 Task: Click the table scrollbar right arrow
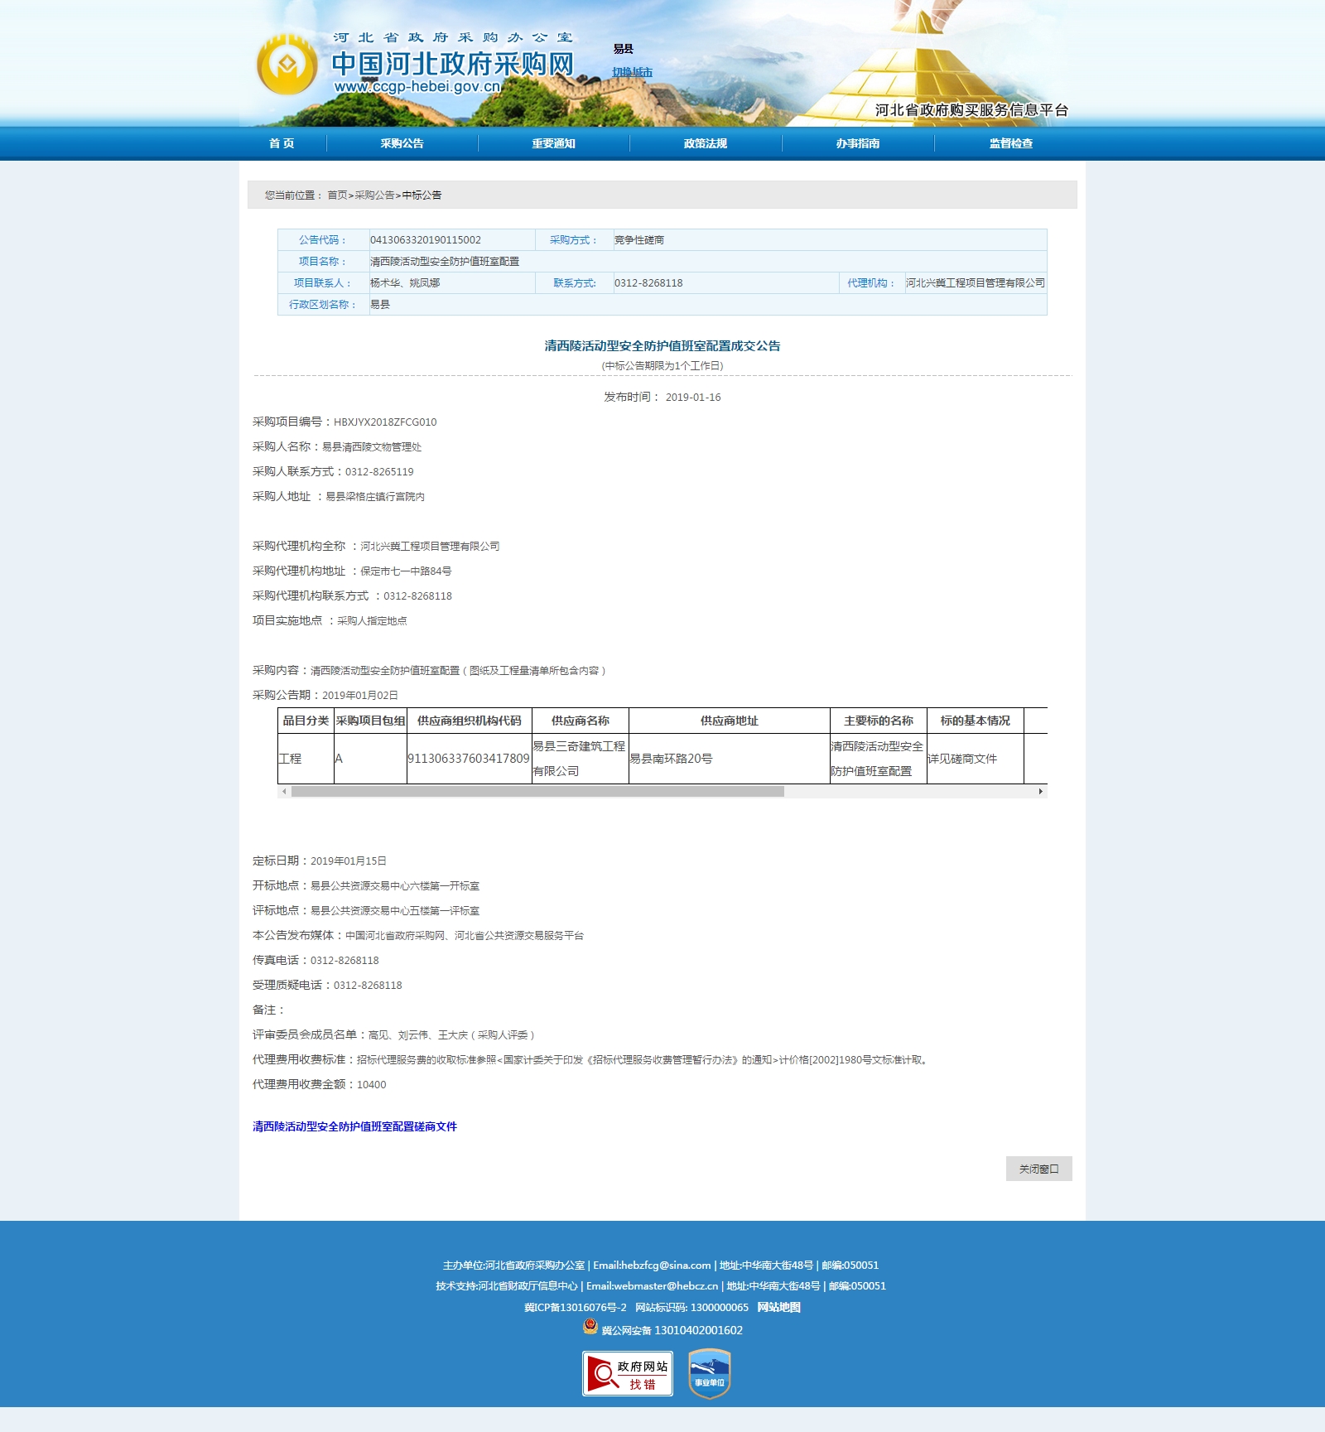point(1040,792)
